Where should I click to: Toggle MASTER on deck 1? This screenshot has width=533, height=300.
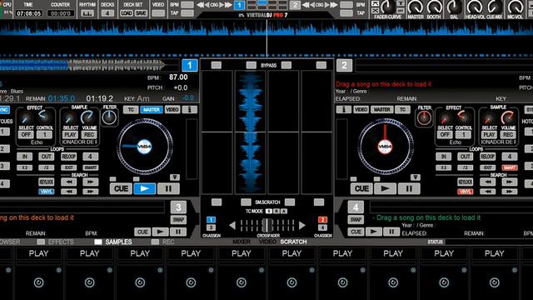pyautogui.click(x=152, y=109)
